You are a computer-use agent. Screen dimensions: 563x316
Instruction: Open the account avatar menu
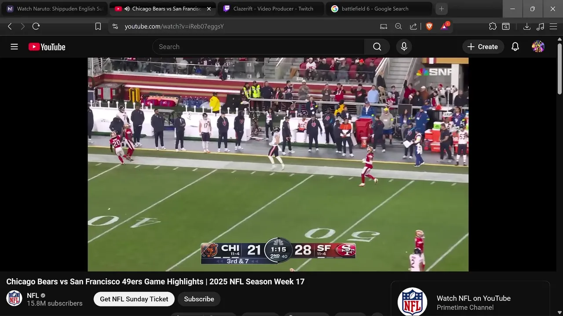click(538, 47)
